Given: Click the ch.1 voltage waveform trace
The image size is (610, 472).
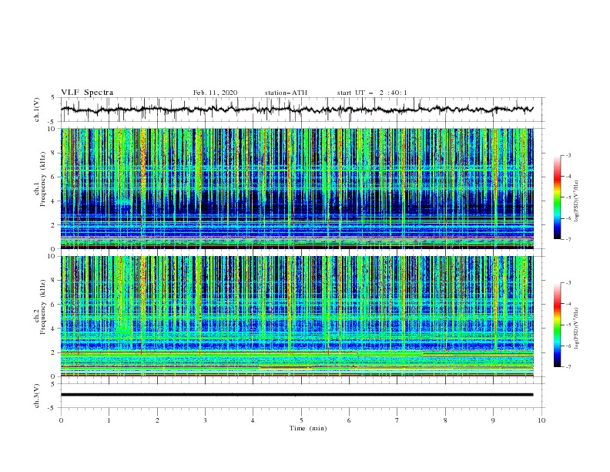Looking at the screenshot, I should (x=297, y=110).
